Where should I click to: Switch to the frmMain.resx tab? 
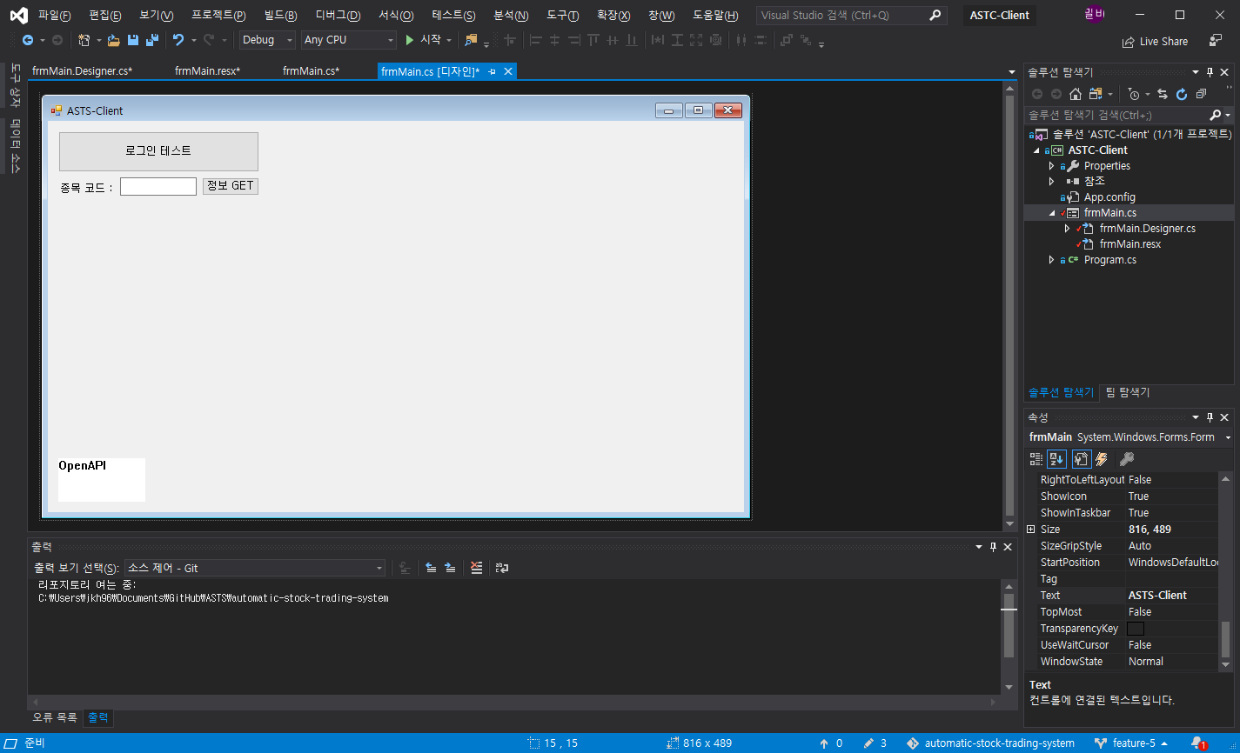(x=208, y=71)
